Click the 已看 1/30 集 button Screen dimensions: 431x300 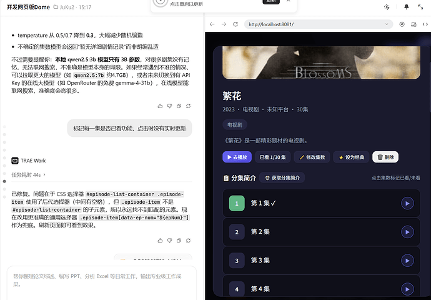point(273,157)
